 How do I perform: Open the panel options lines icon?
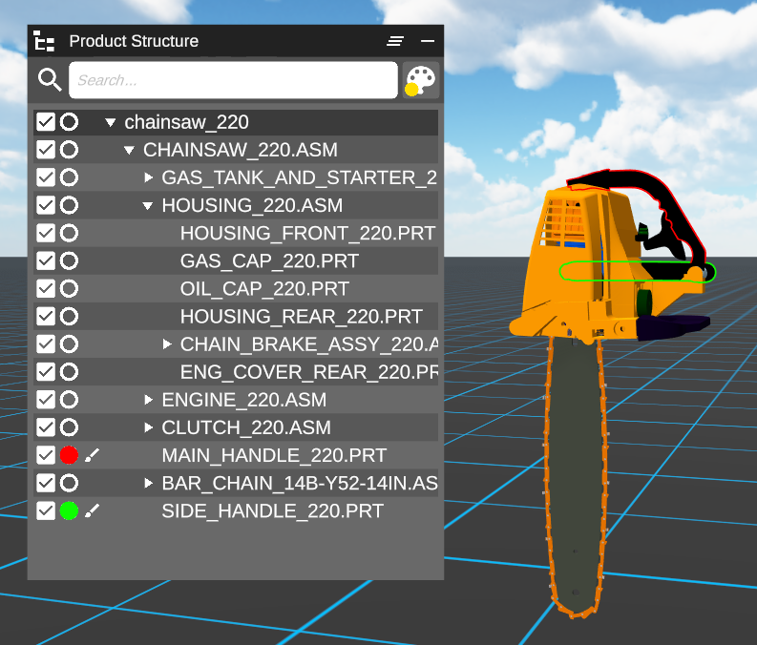395,41
